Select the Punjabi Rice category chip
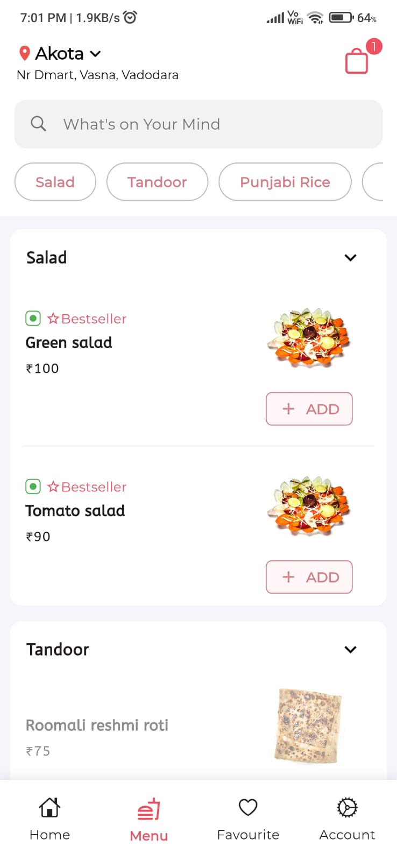Image resolution: width=397 pixels, height=861 pixels. tap(285, 182)
